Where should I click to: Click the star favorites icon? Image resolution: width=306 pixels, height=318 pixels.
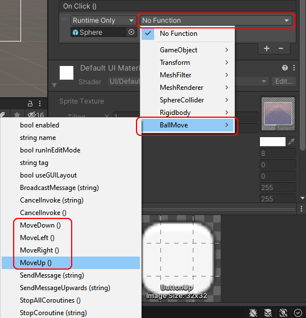17,115
